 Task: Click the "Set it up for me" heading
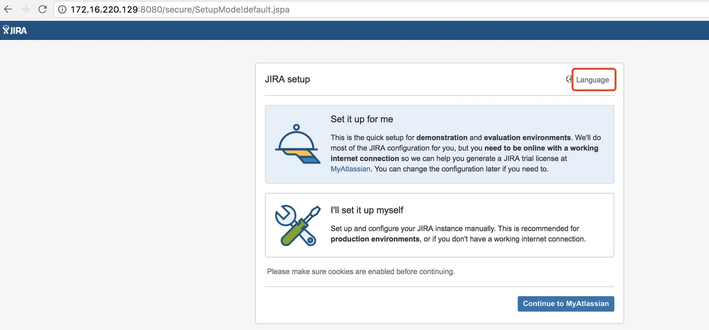click(x=362, y=119)
